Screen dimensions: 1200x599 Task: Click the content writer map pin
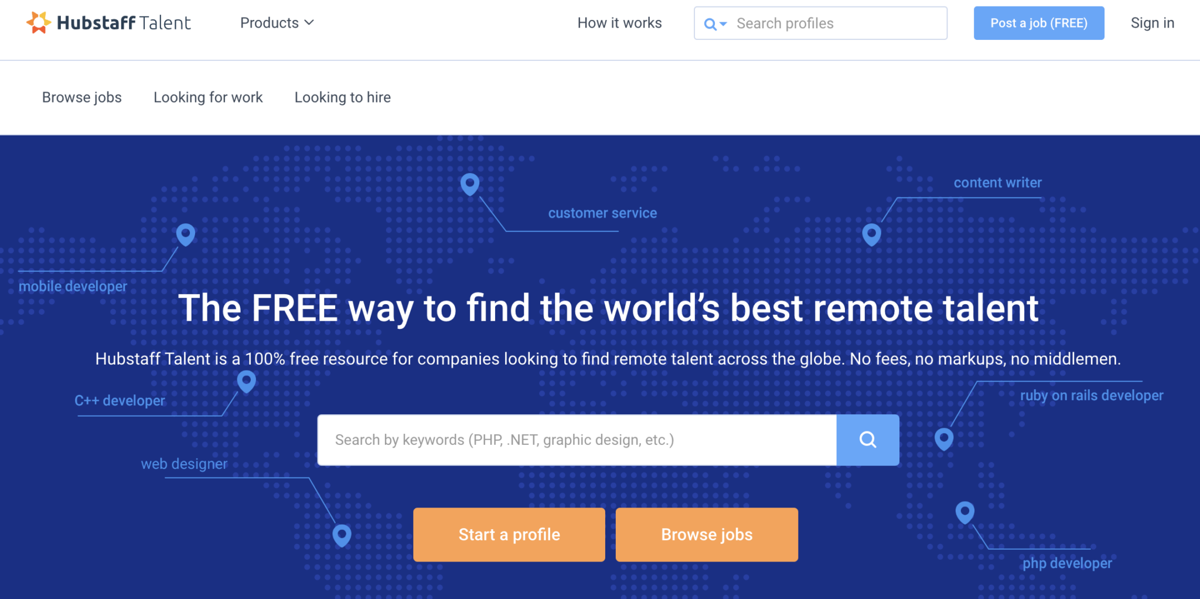coord(872,234)
